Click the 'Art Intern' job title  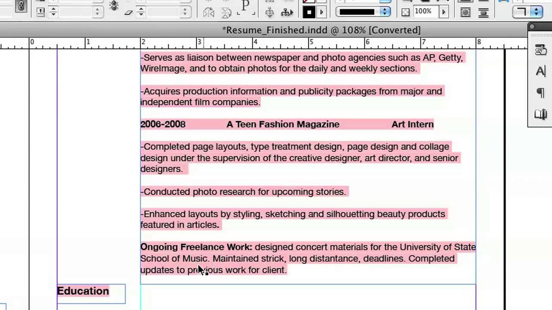[413, 124]
